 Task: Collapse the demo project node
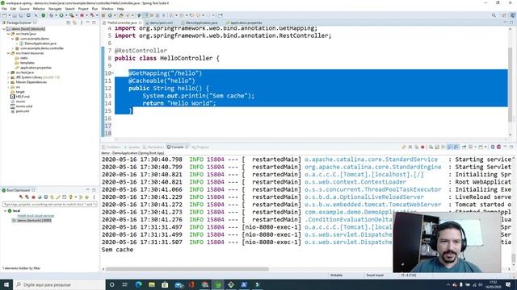tap(4, 29)
